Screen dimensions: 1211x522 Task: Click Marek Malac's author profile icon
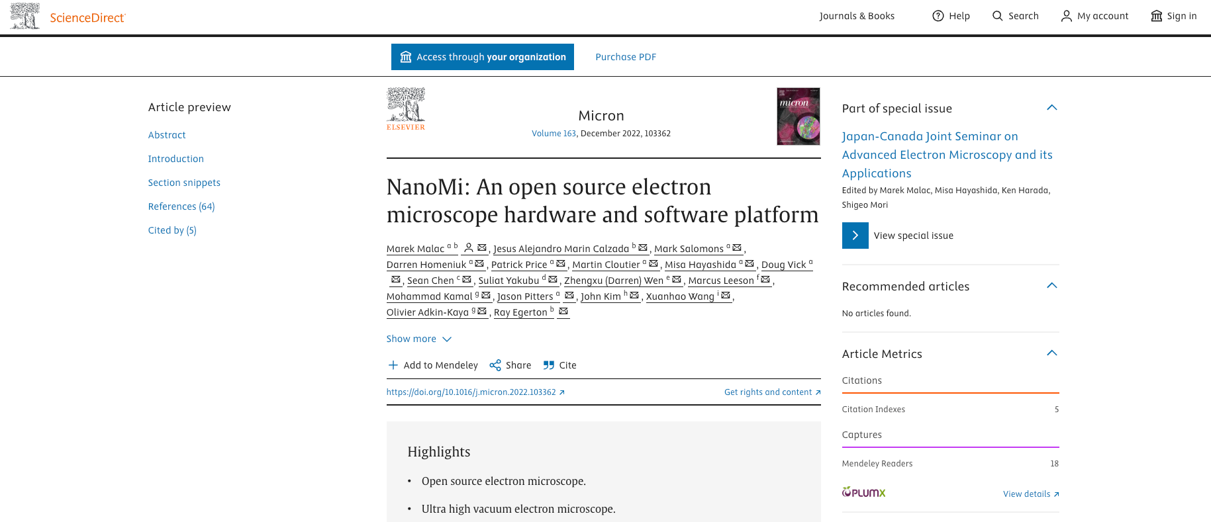(x=469, y=248)
